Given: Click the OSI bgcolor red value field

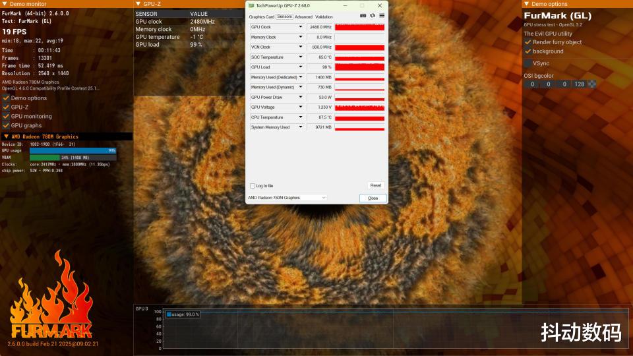Looking at the screenshot, I should [532, 84].
